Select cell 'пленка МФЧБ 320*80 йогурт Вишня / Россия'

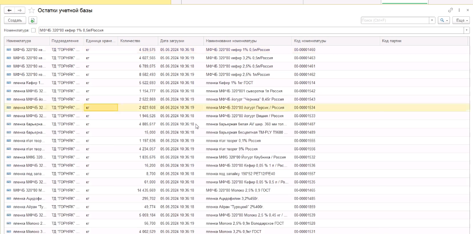(248, 116)
